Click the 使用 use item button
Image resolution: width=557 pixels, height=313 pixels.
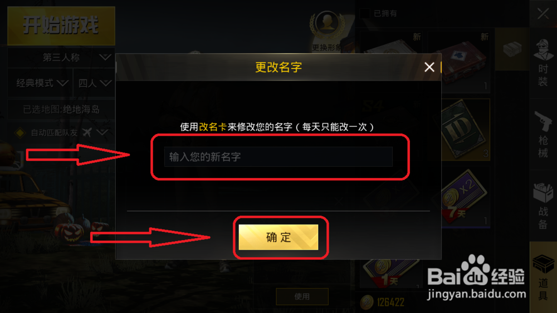(x=302, y=296)
